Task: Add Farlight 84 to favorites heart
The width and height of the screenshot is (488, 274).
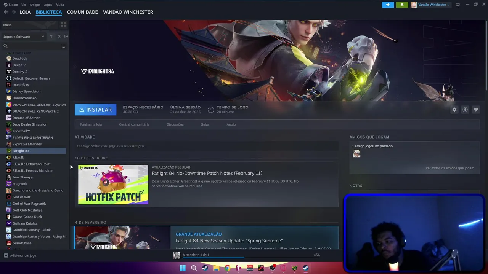Action: tap(476, 110)
